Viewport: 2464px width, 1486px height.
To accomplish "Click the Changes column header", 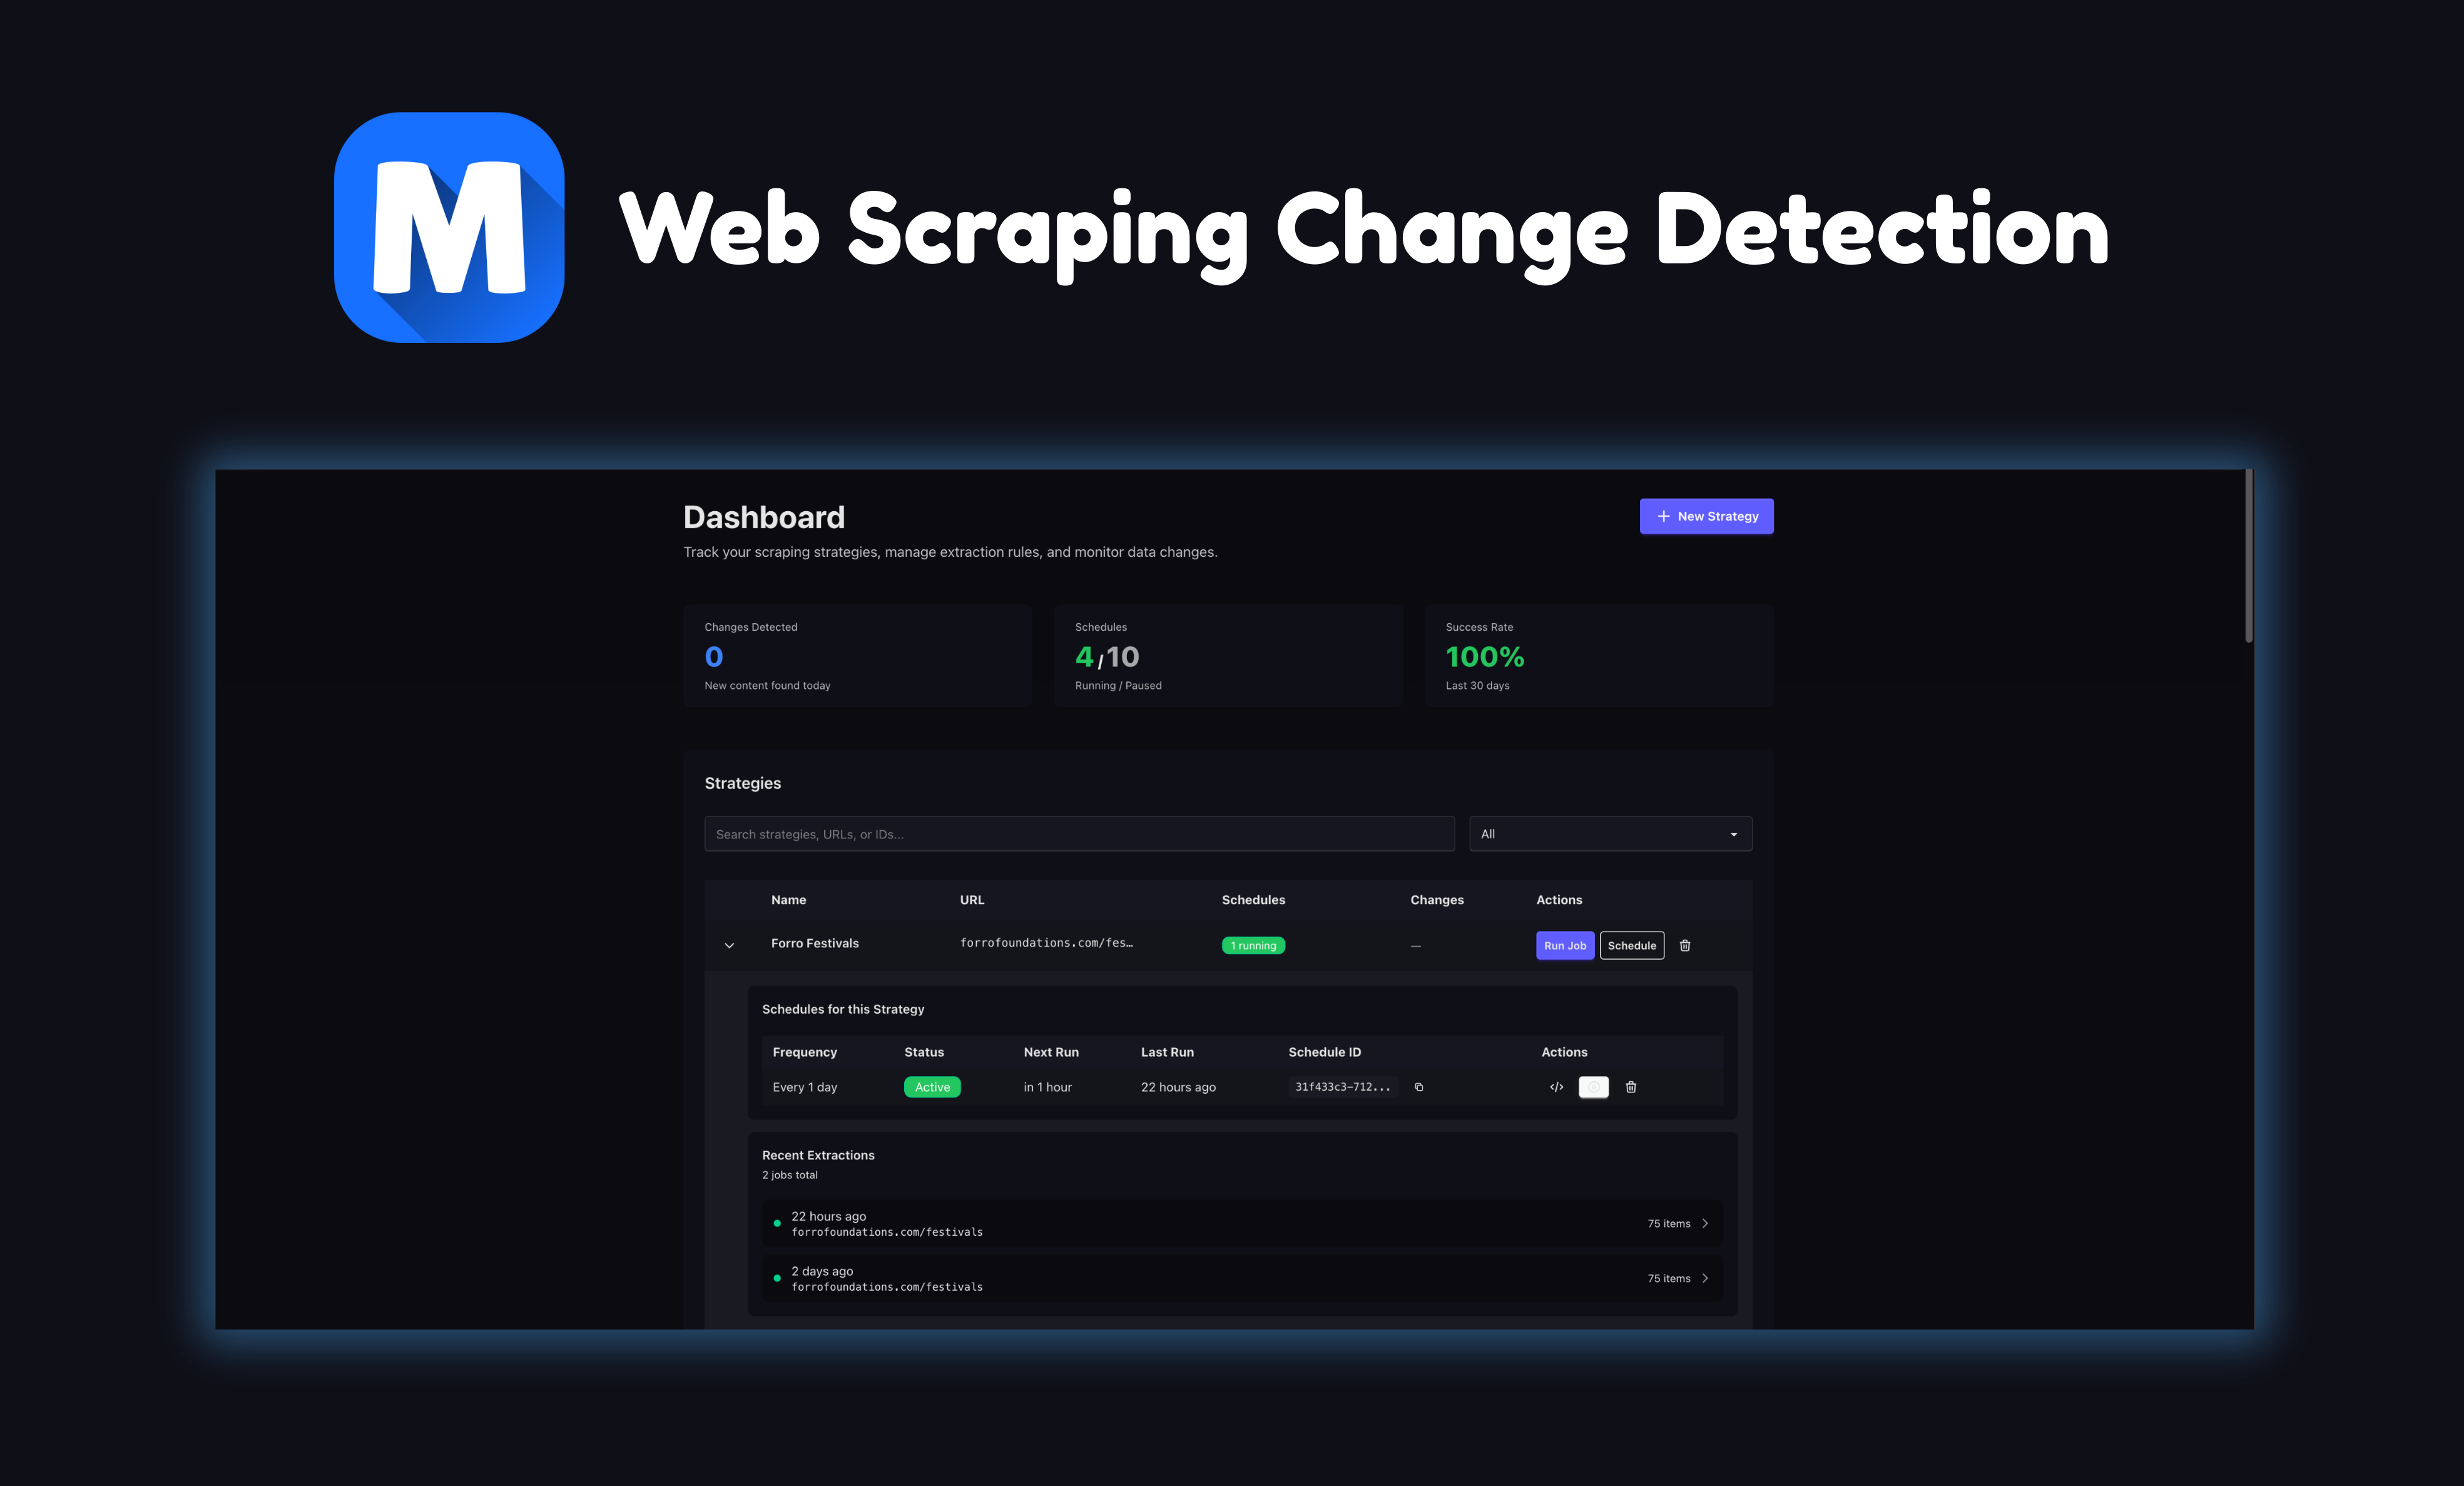I will point(1436,900).
